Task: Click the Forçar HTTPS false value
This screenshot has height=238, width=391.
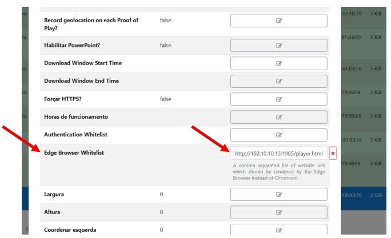Action: [x=165, y=99]
